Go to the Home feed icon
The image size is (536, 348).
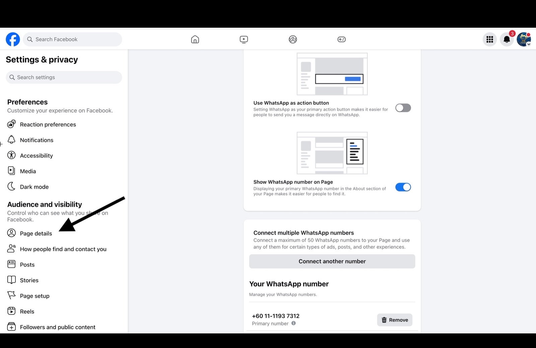195,39
